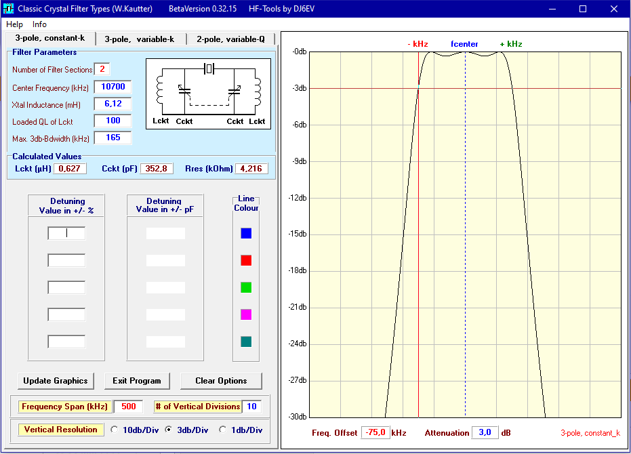Screen dimensions: 631x454
Task: Click the 3-pole, constant_k plot caption
Action: [x=590, y=433]
